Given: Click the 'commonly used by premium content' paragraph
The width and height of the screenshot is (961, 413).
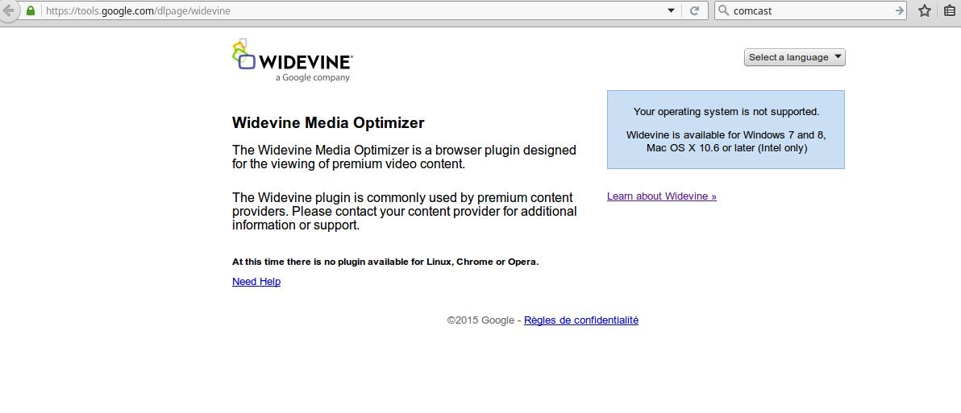Looking at the screenshot, I should pyautogui.click(x=405, y=212).
